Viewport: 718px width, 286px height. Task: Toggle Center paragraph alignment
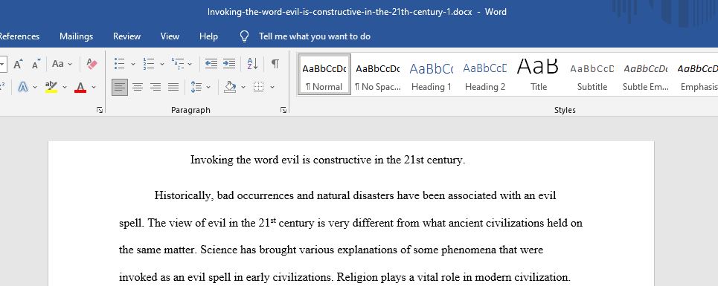click(138, 87)
